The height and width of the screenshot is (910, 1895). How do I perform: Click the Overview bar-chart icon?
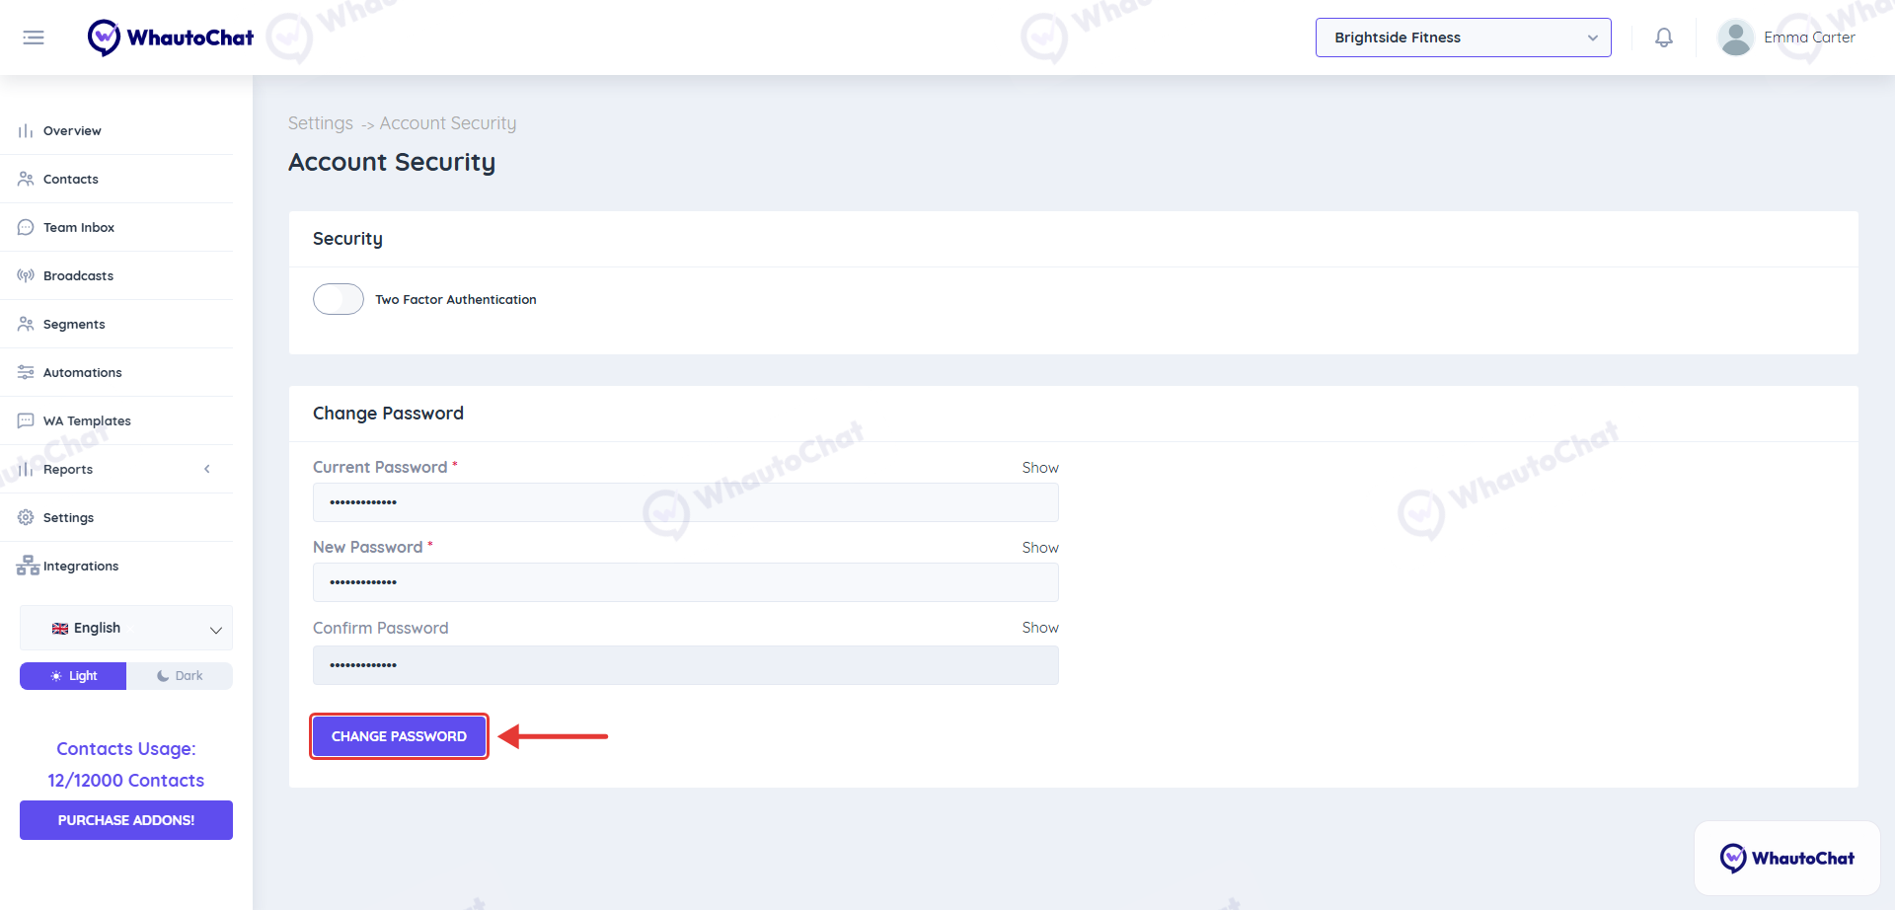click(x=26, y=131)
